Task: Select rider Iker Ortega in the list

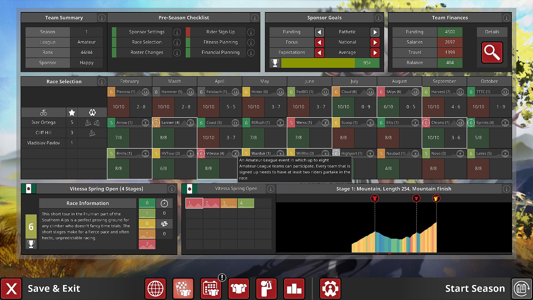Action: point(44,122)
